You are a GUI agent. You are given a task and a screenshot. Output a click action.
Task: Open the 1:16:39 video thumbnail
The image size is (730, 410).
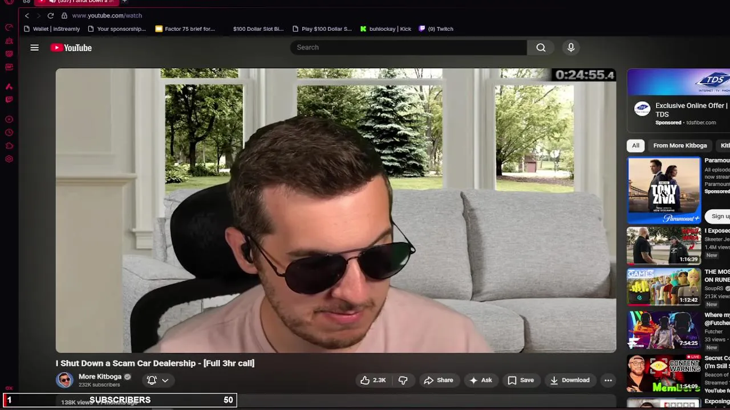664,246
